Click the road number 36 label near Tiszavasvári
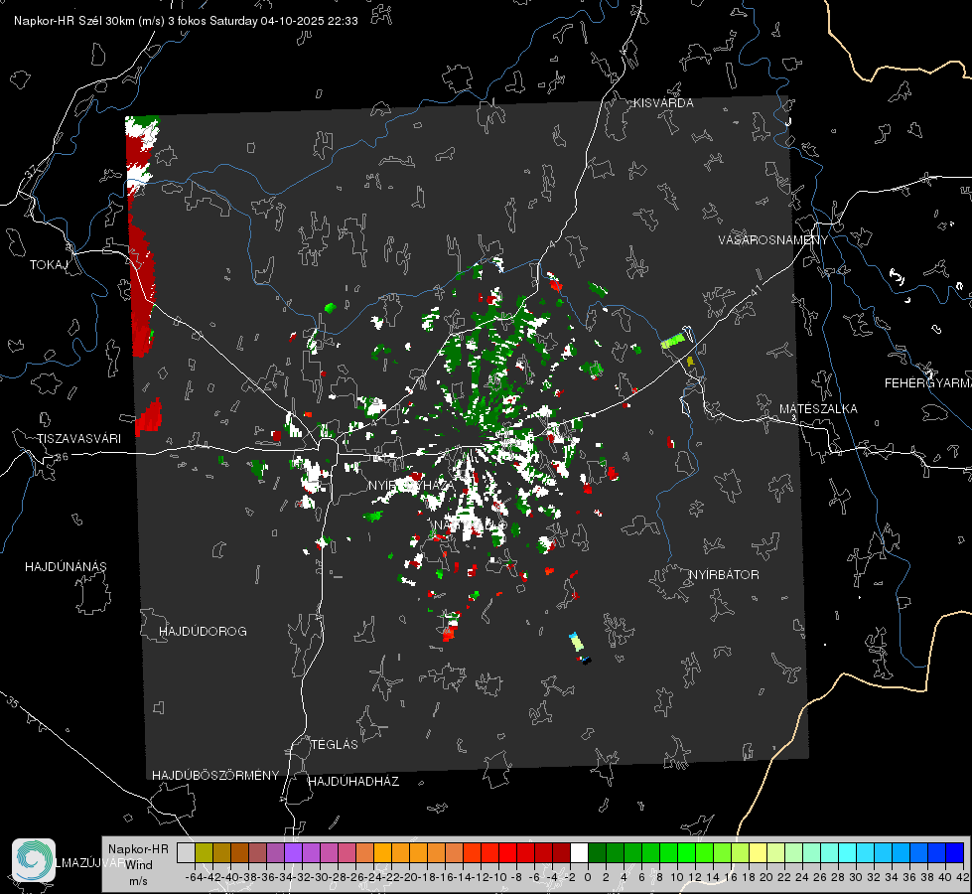 62,457
